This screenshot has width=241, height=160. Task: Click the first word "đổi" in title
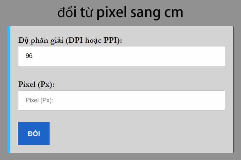point(67,13)
